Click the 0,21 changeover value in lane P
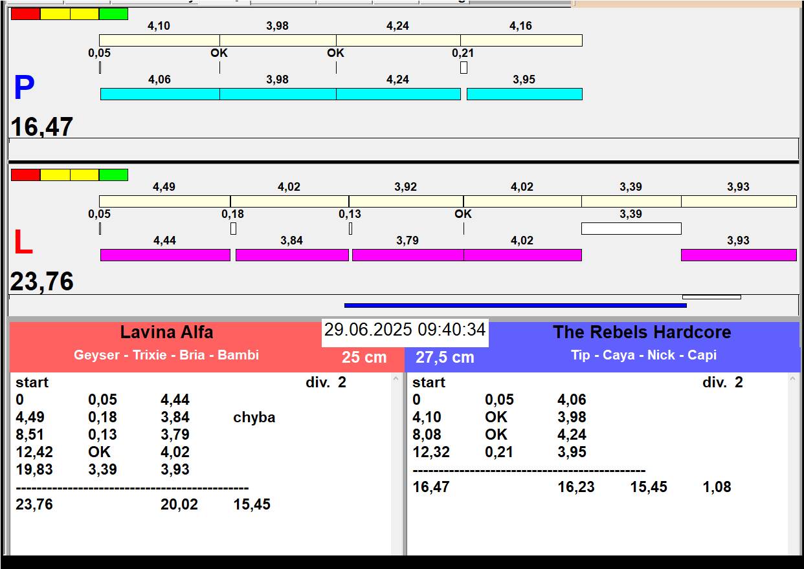Image resolution: width=804 pixels, height=569 pixels. (x=463, y=53)
